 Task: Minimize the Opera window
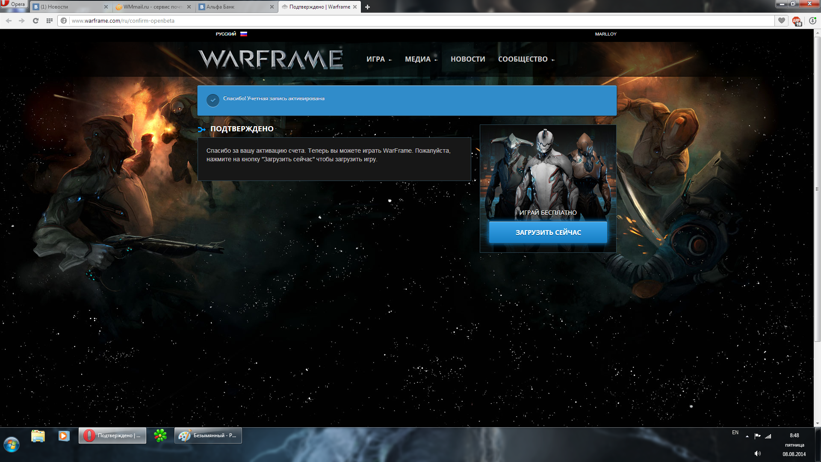tap(782, 4)
